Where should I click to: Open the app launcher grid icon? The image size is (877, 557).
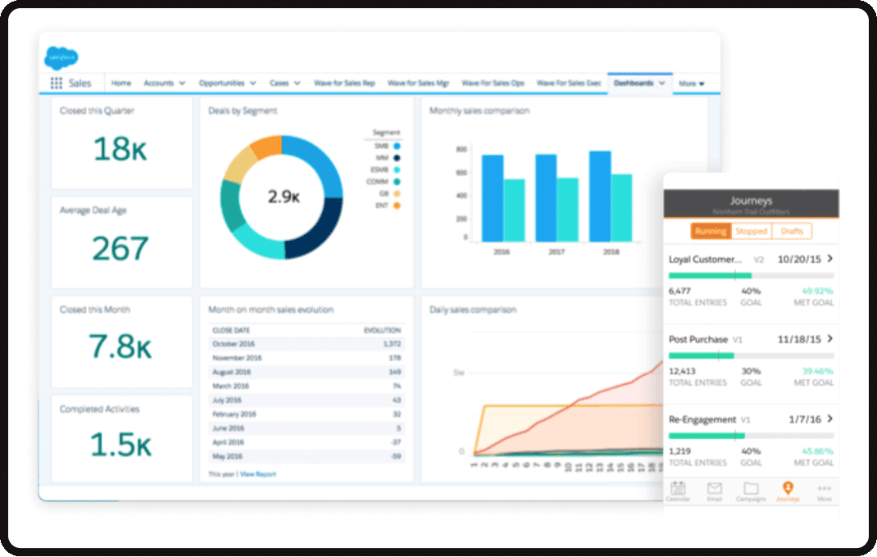[56, 83]
